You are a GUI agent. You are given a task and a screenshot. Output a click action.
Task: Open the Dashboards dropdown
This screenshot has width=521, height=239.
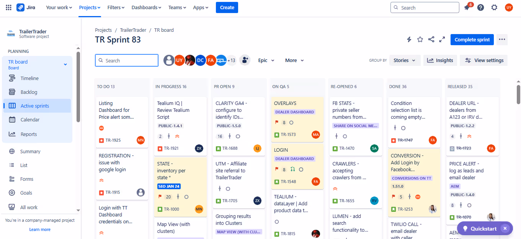point(146,7)
